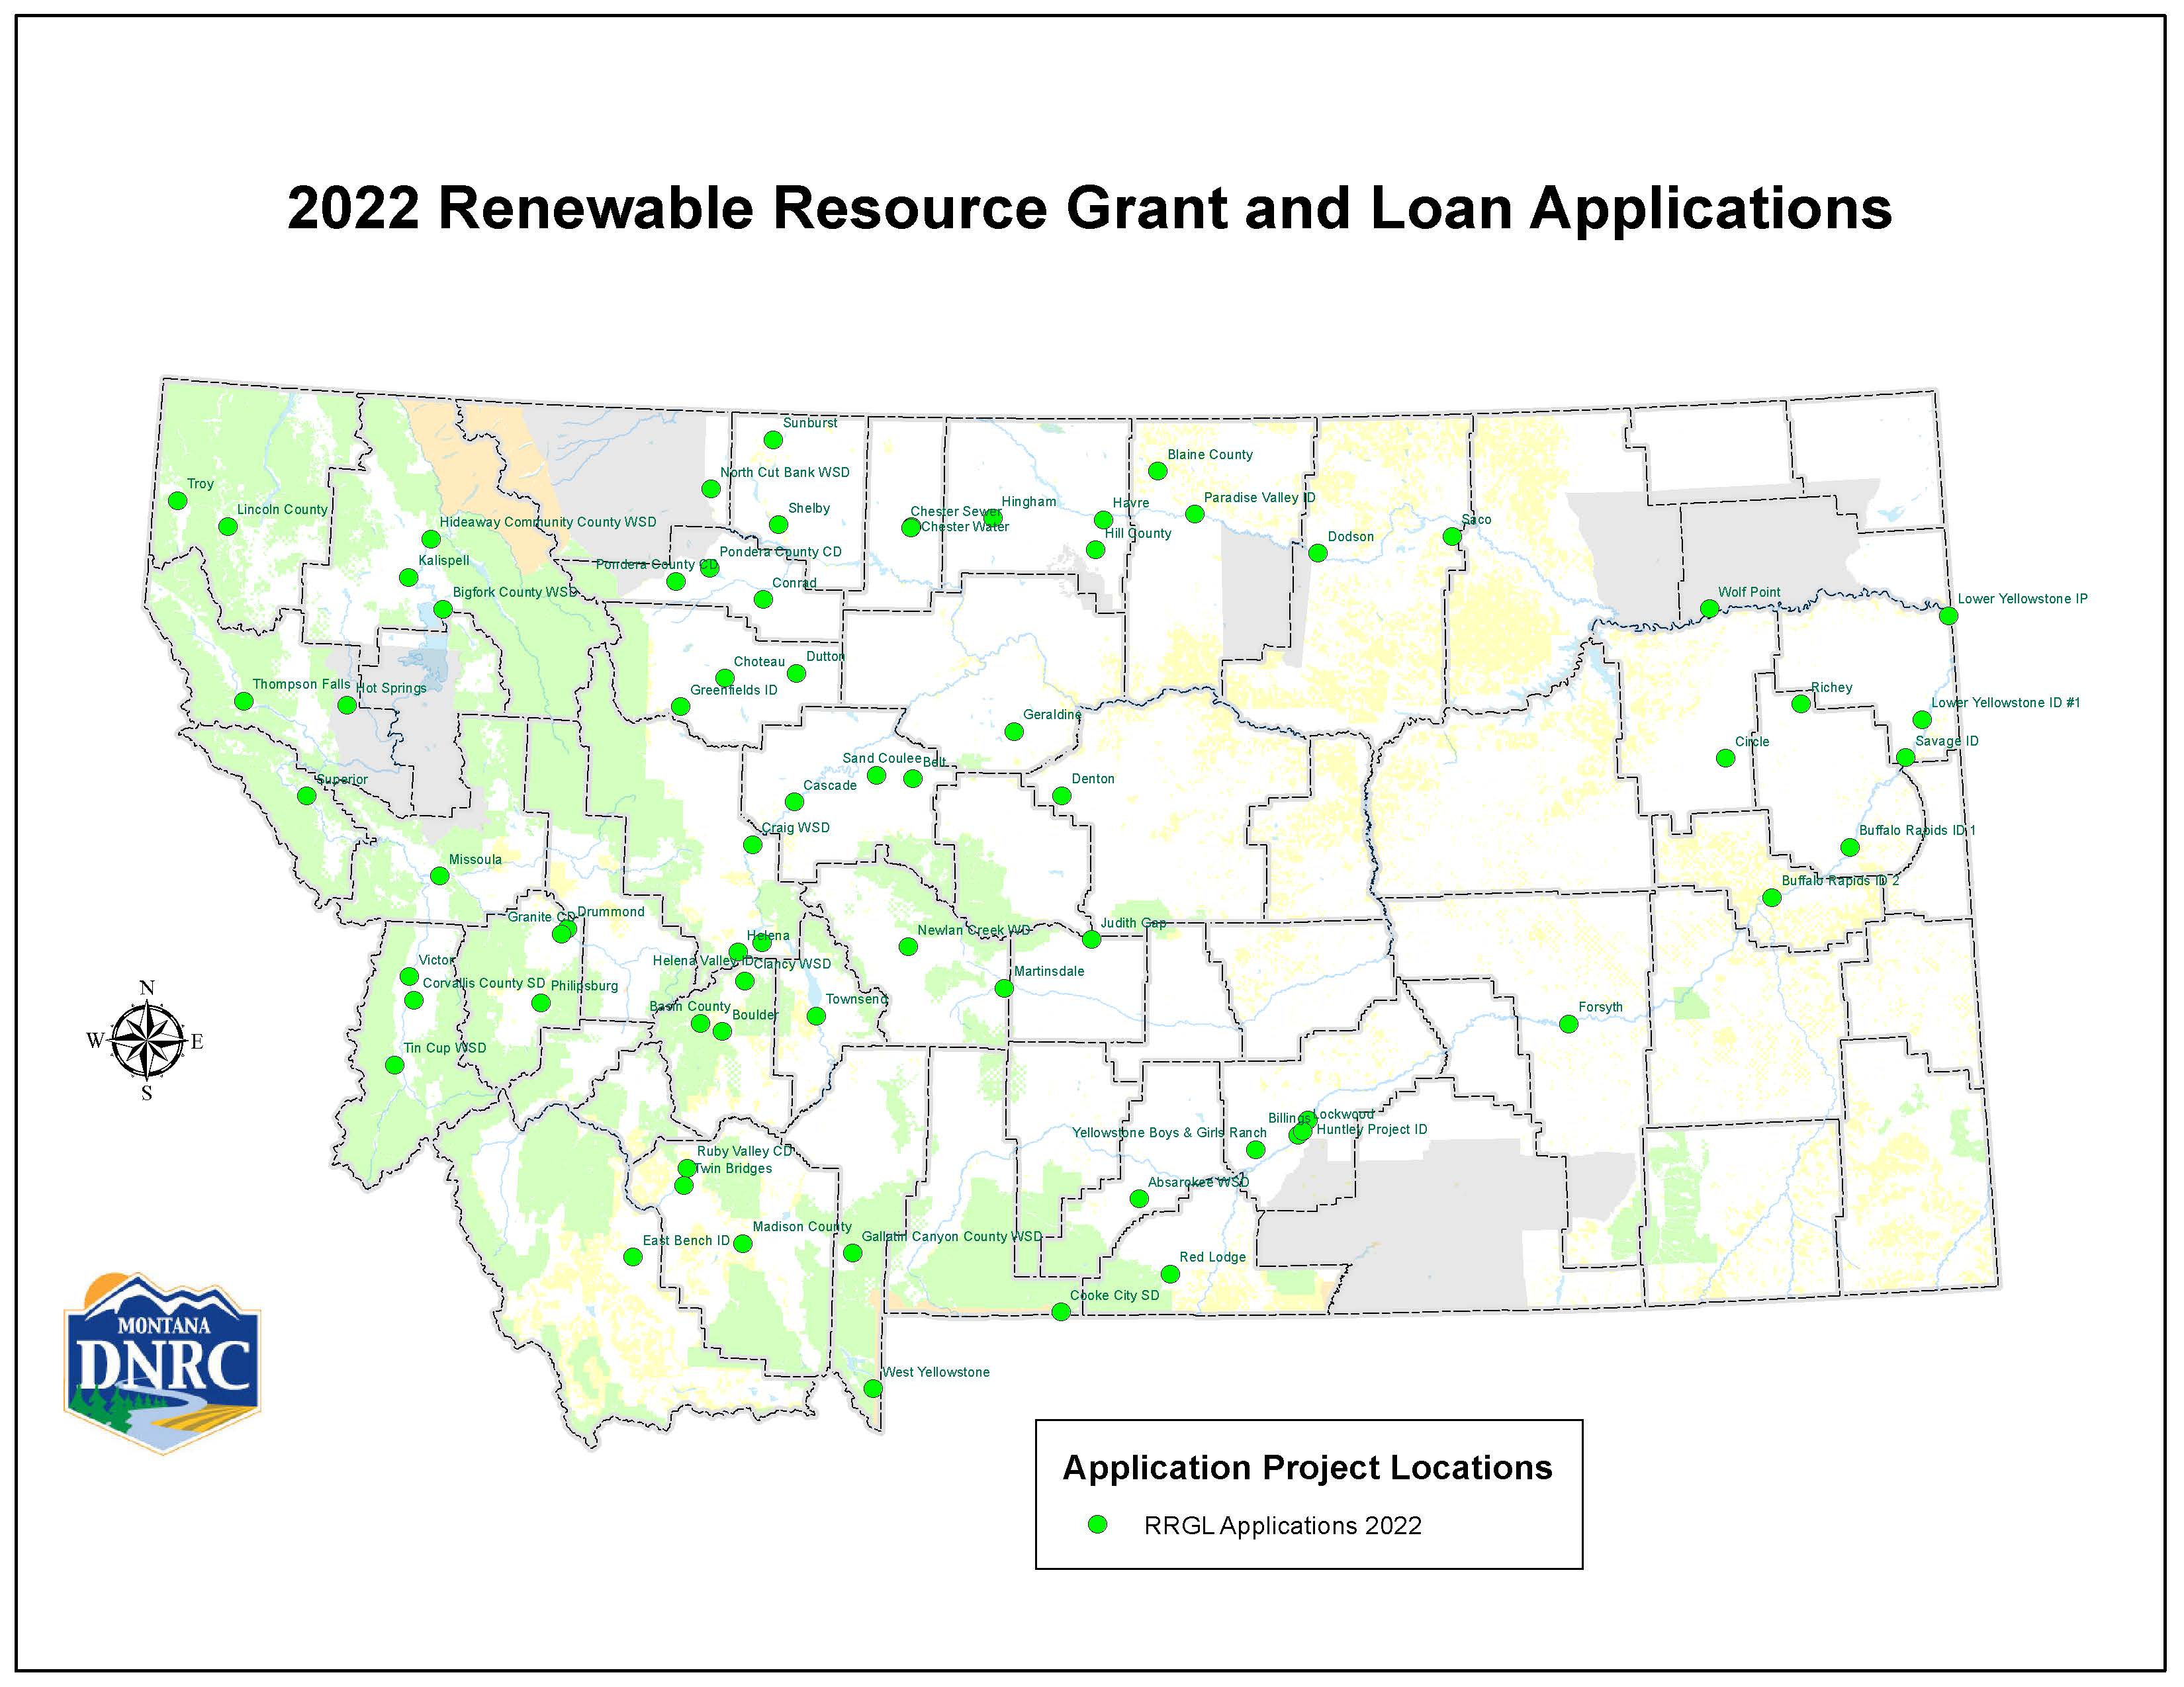Click the Forsyth project dot

click(x=1568, y=1024)
